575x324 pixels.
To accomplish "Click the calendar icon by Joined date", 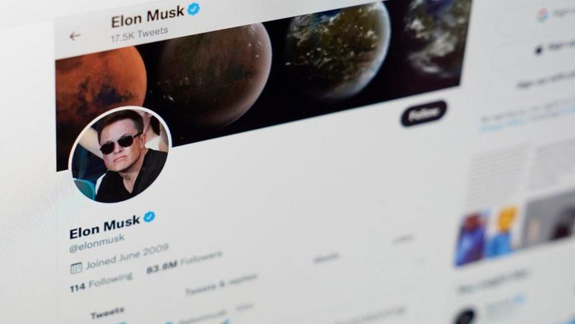I will point(76,268).
